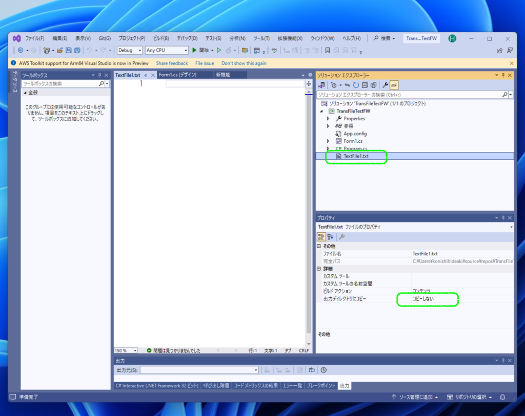Collapse the TransFileTestFW project node
The height and width of the screenshot is (416, 525).
coord(321,111)
